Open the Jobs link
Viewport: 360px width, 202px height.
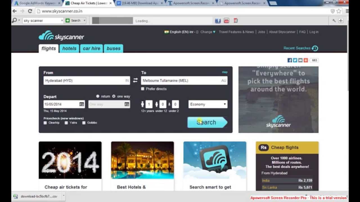tap(262, 32)
